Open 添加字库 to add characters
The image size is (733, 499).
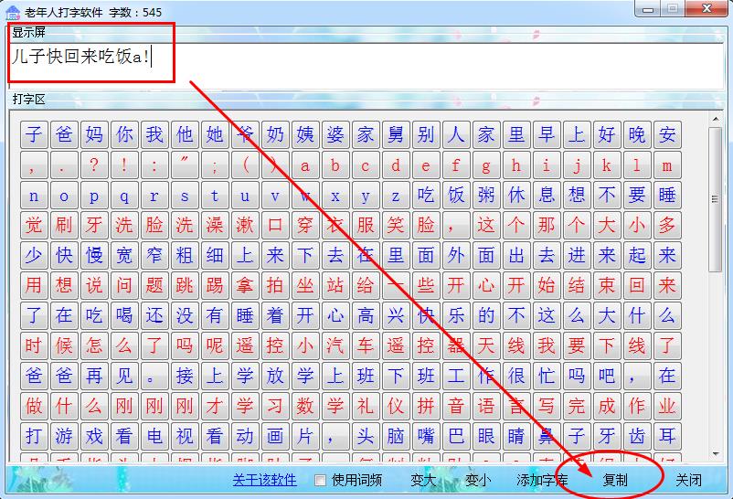pos(542,480)
